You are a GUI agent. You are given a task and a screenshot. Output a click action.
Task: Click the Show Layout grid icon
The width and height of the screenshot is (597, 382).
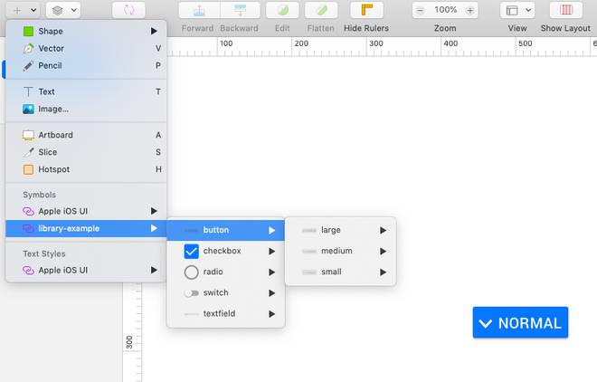pos(565,11)
